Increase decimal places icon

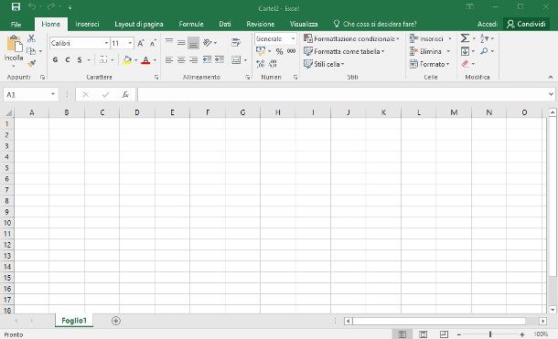261,64
